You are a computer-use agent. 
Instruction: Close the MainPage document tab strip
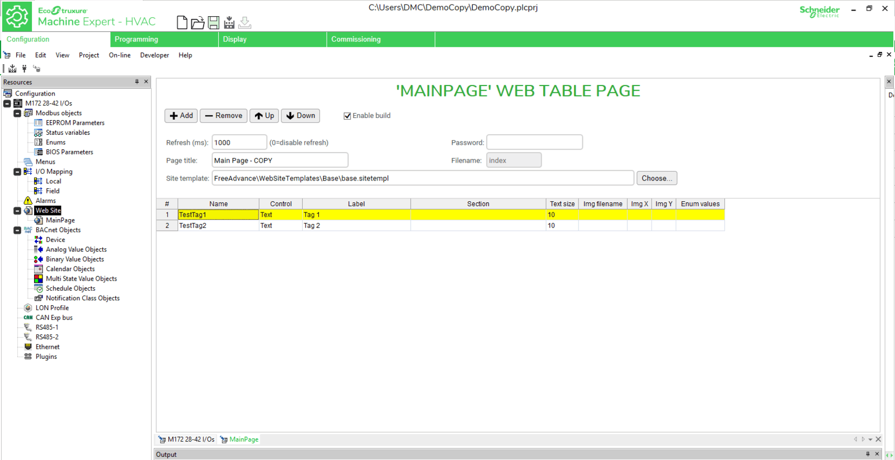pyautogui.click(x=878, y=439)
